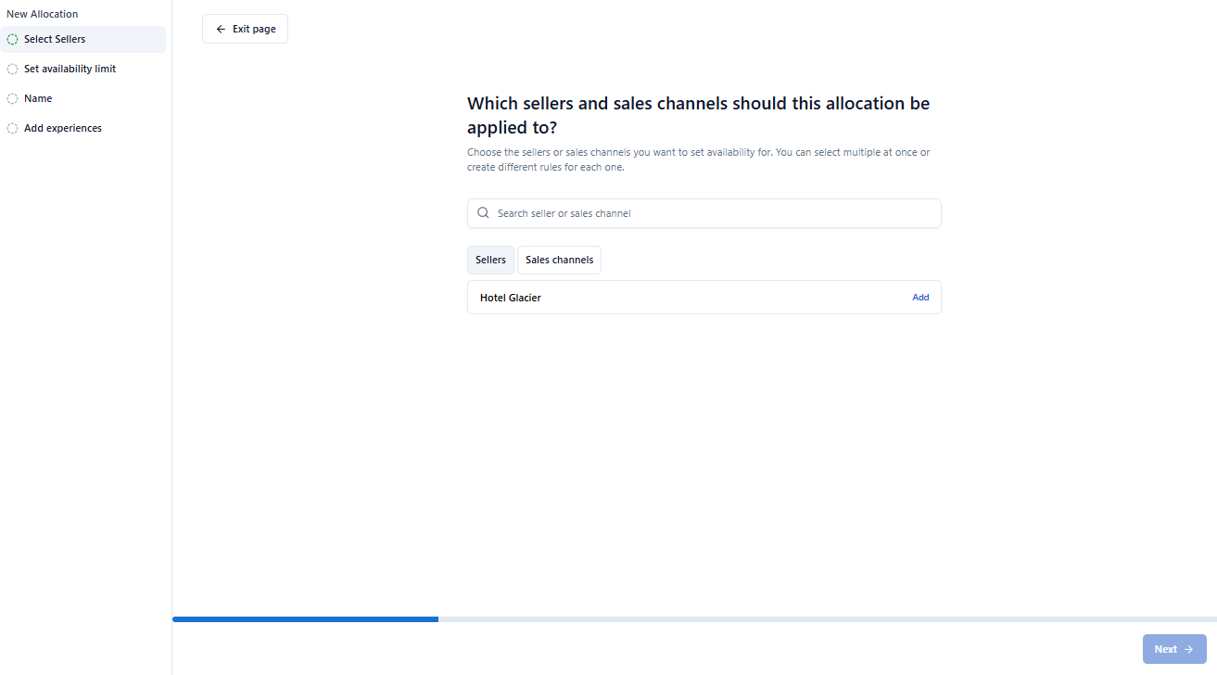This screenshot has height=675, width=1217.
Task: Click the Name step circle icon
Action: (x=12, y=98)
